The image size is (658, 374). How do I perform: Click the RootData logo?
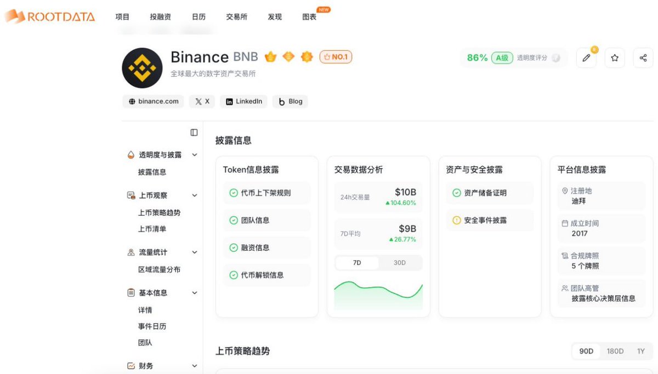click(x=50, y=16)
